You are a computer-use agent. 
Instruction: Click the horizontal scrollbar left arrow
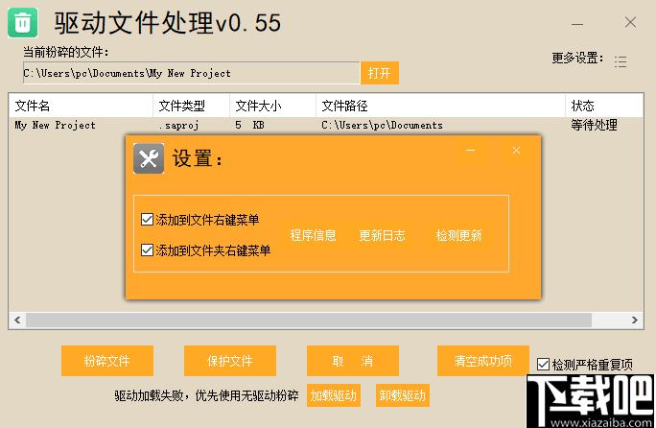click(17, 320)
